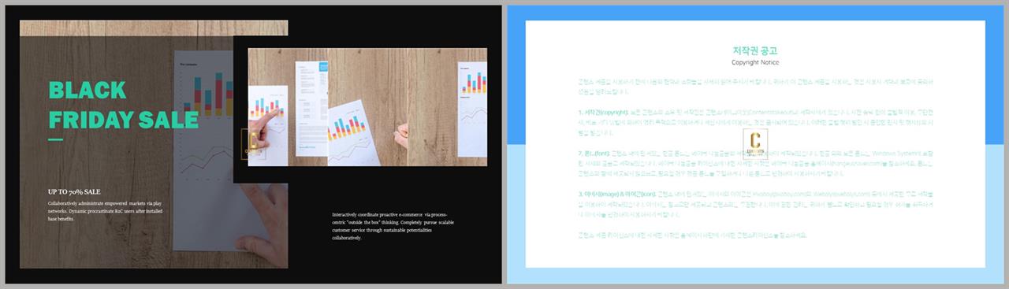Click the "1. 저작권(copyright)" paragraph
Screen dimensions: 1009x289
pyautogui.click(x=755, y=124)
